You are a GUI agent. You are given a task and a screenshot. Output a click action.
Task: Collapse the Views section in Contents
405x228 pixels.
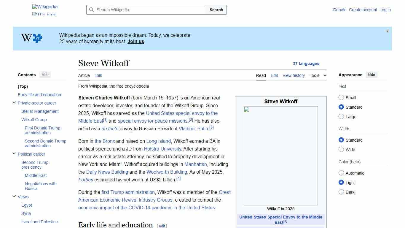coord(14,196)
